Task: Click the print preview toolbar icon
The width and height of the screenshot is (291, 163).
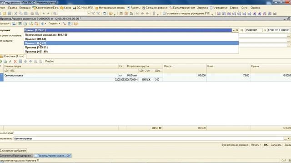Action: [x=37, y=14]
